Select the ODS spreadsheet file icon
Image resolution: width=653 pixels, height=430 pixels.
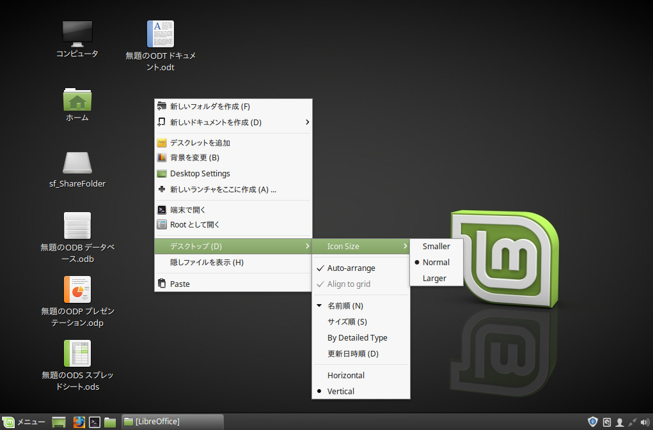[77, 353]
